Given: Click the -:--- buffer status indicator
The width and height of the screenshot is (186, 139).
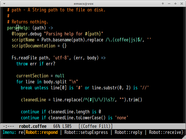Looking at the screenshot, I should pos(8,126).
